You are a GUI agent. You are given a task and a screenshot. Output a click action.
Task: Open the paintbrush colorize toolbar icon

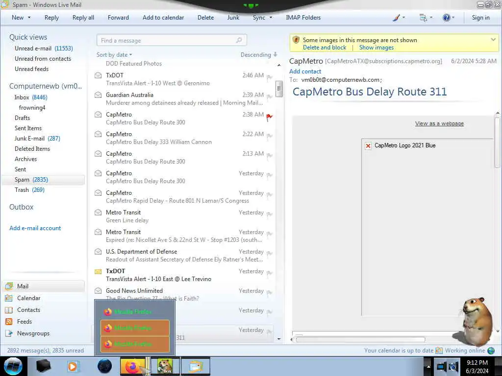click(396, 18)
